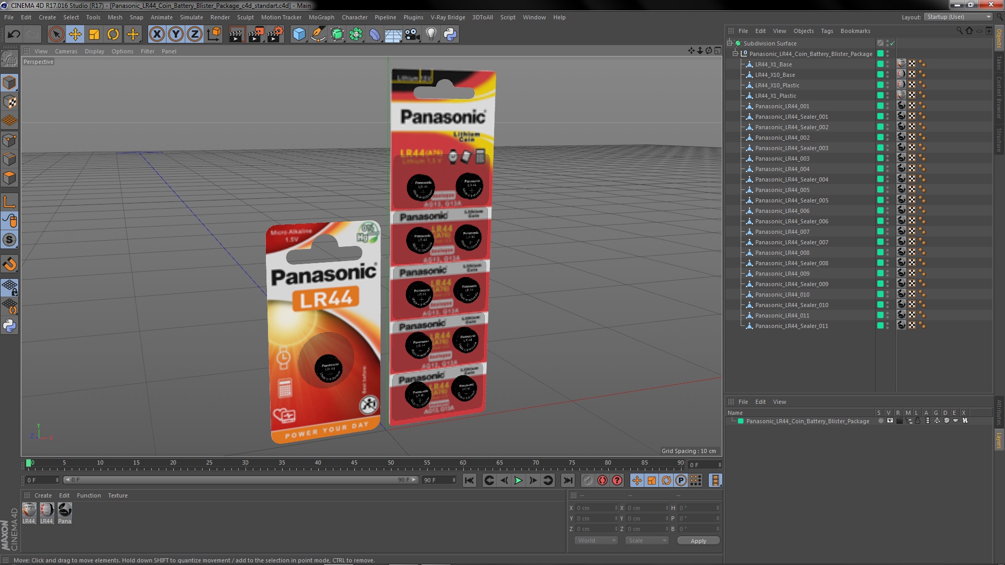1005x565 pixels.
Task: Toggle the Y axis lock
Action: tap(176, 35)
